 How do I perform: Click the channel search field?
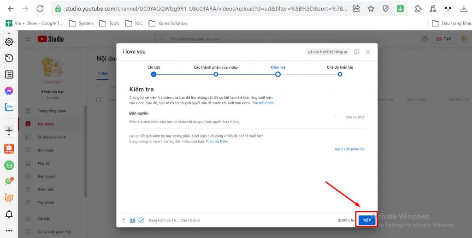point(247,39)
